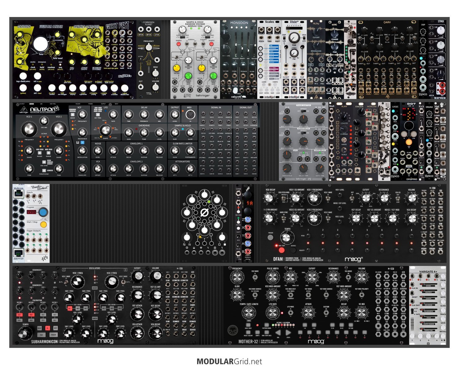Select the DOT module with LED matrix
459x368 pixels.
[409, 141]
